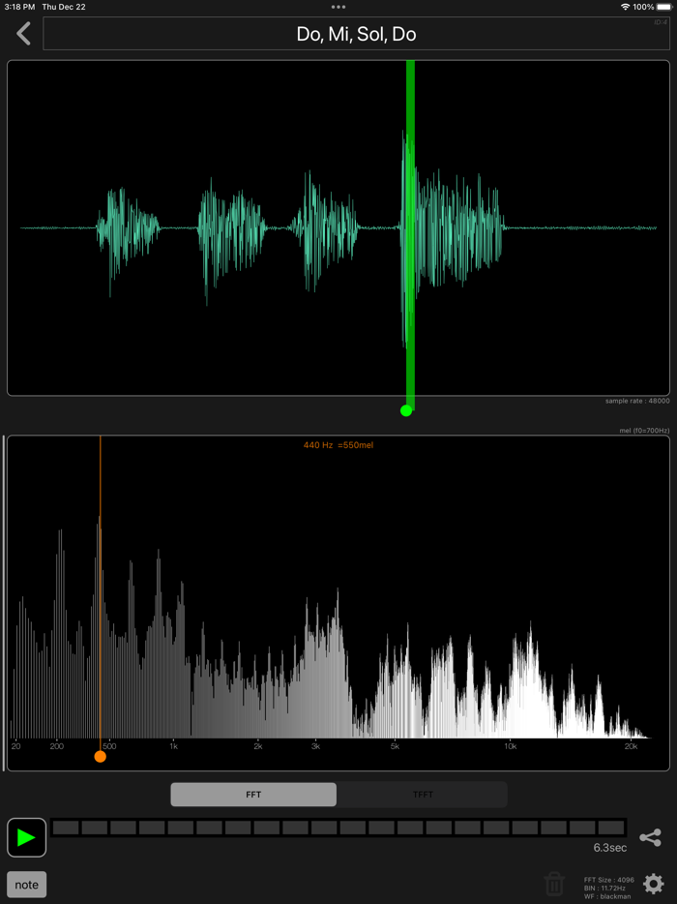The width and height of the screenshot is (677, 904).
Task: Click the 6.3sec duration label
Action: (x=610, y=848)
